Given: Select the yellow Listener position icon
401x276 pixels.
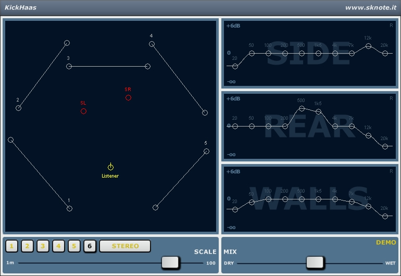Looking at the screenshot, I should click(110, 167).
